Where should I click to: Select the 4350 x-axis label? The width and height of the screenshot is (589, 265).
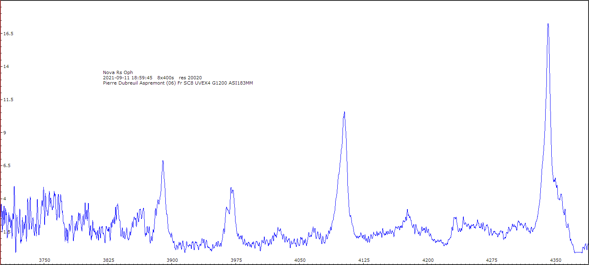555,260
